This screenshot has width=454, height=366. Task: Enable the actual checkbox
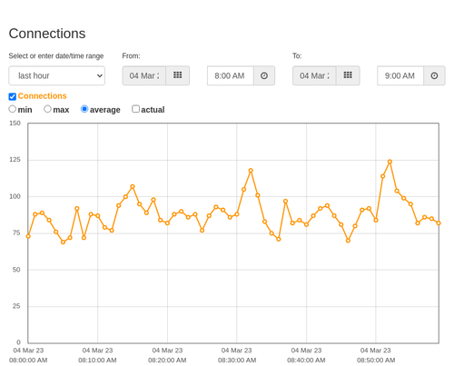coord(136,109)
